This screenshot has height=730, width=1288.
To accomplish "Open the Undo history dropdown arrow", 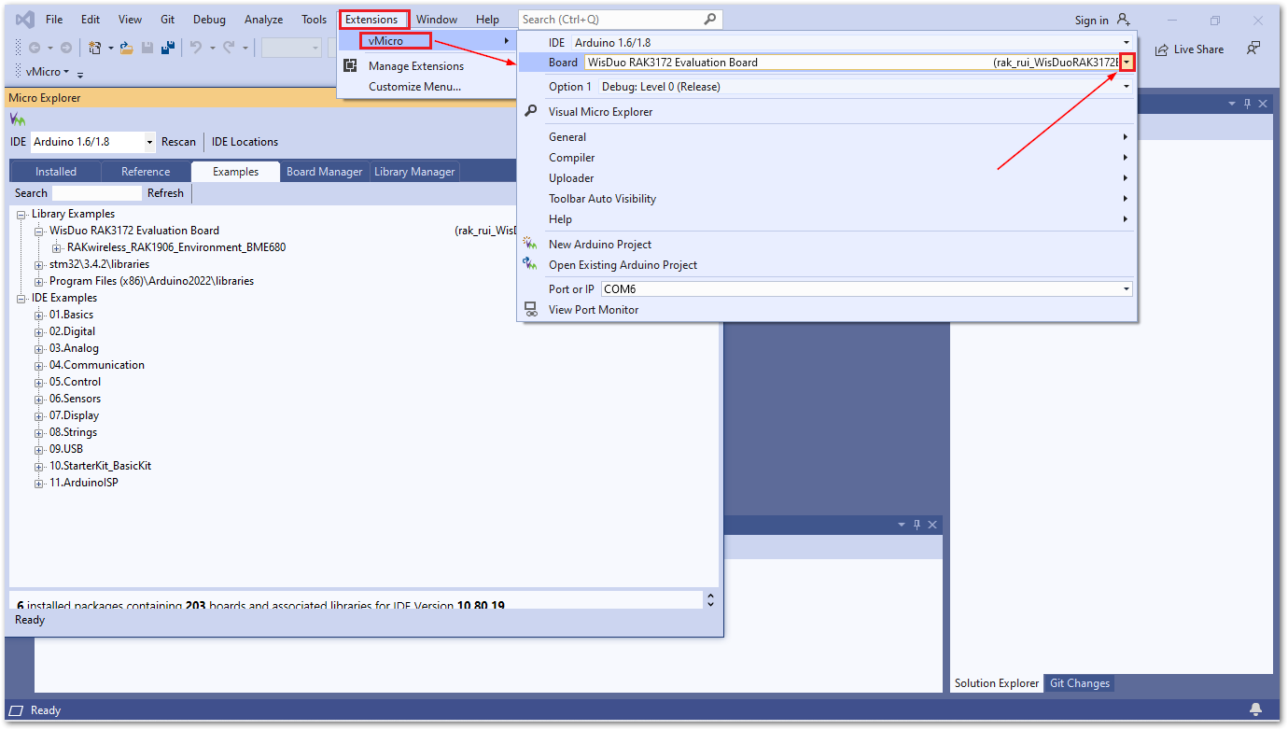I will click(x=213, y=48).
